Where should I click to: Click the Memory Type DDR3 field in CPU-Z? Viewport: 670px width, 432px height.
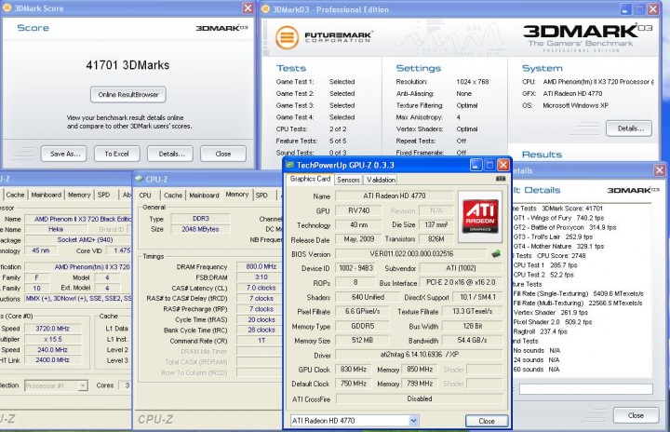pos(200,219)
